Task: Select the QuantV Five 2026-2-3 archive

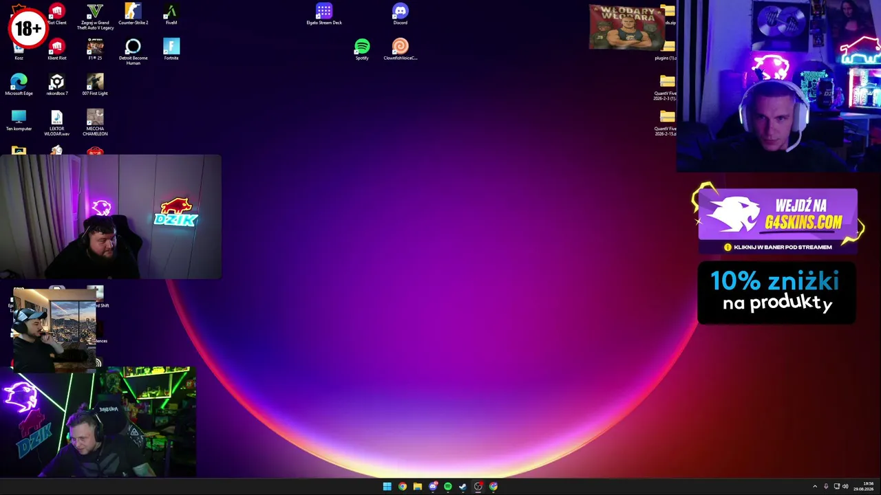Action: pos(666,87)
